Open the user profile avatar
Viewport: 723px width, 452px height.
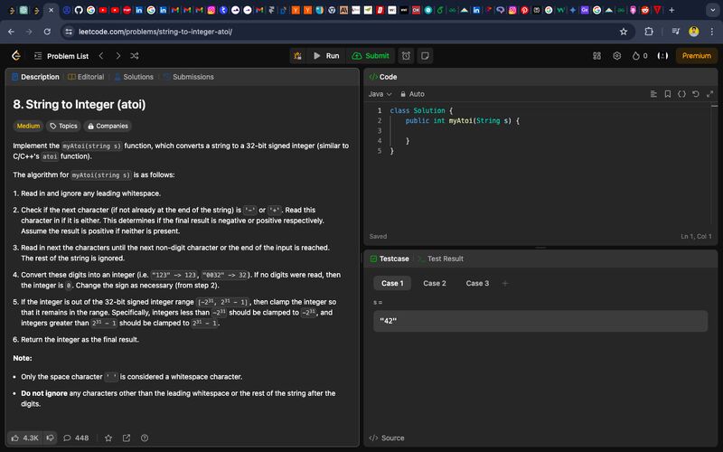point(662,56)
